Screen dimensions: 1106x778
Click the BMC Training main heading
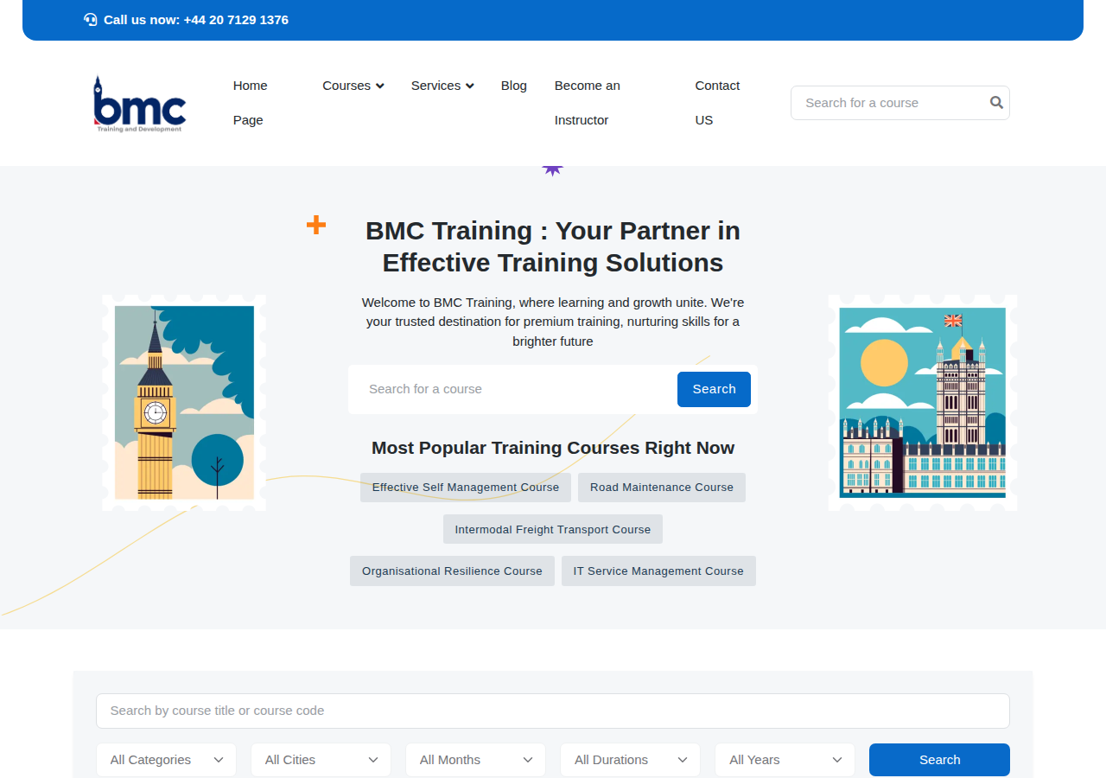point(553,246)
